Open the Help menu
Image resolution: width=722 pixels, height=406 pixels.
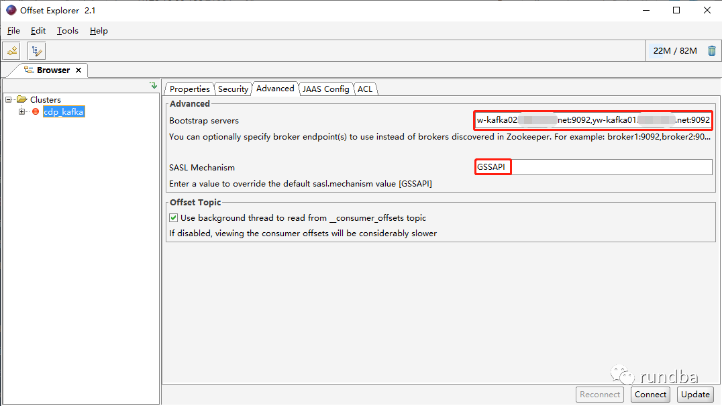(99, 31)
